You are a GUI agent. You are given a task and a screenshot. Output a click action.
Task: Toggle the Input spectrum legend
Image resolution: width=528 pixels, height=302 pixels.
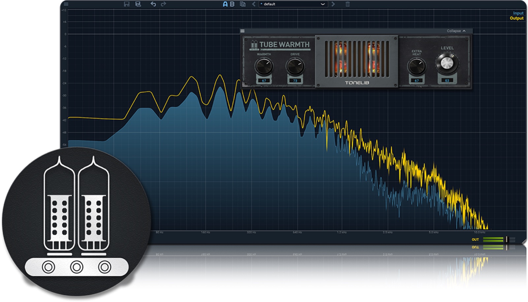click(x=518, y=13)
